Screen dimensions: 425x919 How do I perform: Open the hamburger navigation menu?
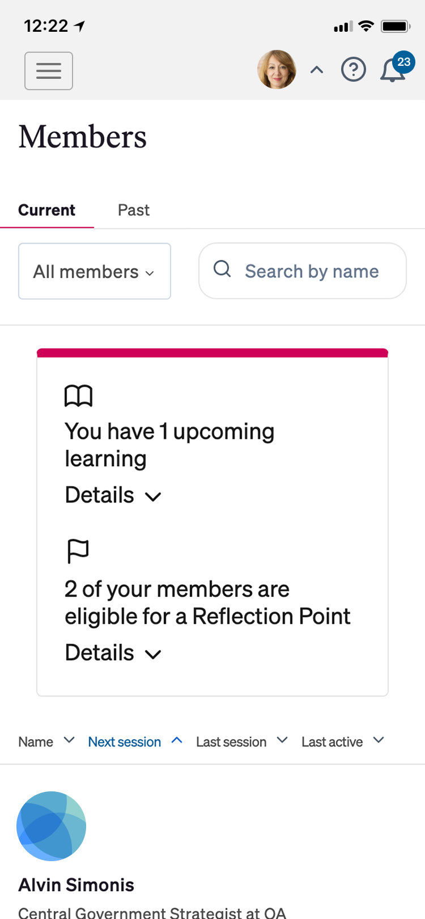click(x=49, y=71)
